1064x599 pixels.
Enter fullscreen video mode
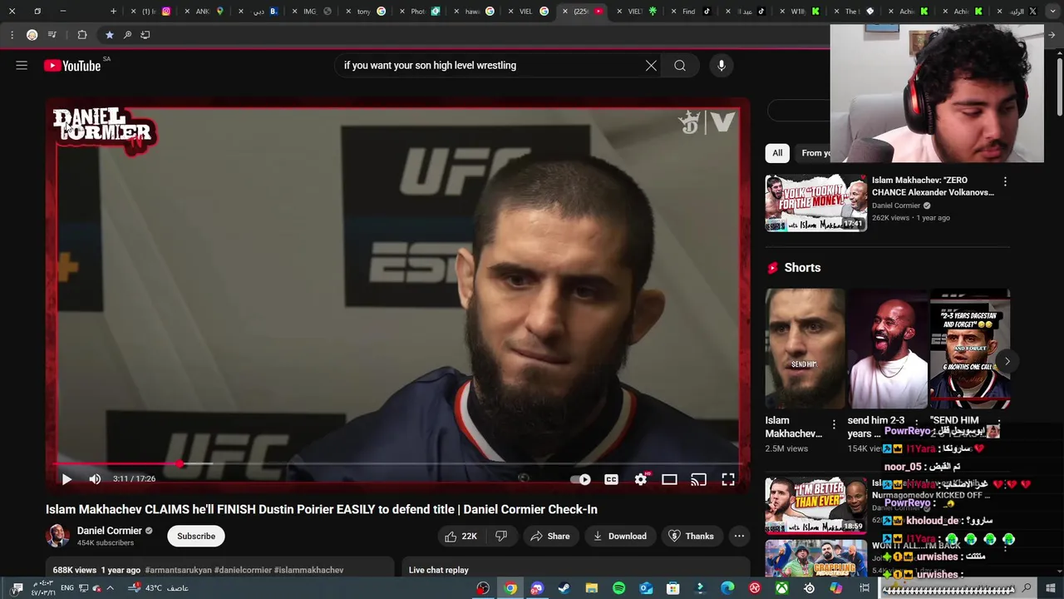(x=728, y=479)
